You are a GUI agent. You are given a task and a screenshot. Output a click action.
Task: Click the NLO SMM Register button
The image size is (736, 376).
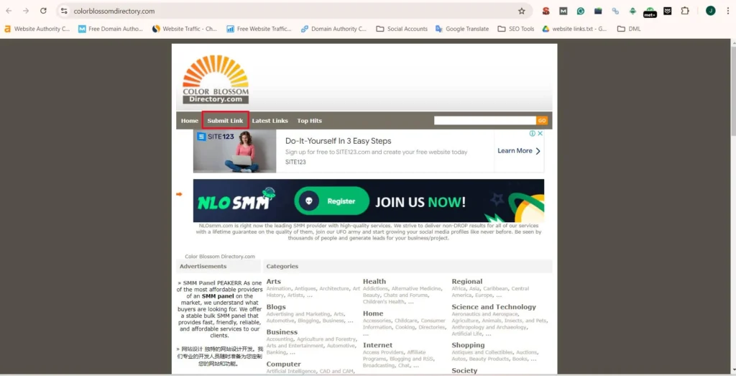click(x=332, y=201)
